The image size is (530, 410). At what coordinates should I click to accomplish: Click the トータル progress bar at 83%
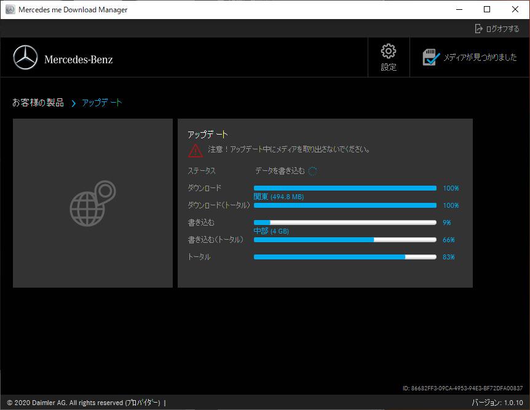(345, 257)
